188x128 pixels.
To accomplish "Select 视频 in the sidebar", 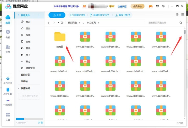I will tap(28, 35).
